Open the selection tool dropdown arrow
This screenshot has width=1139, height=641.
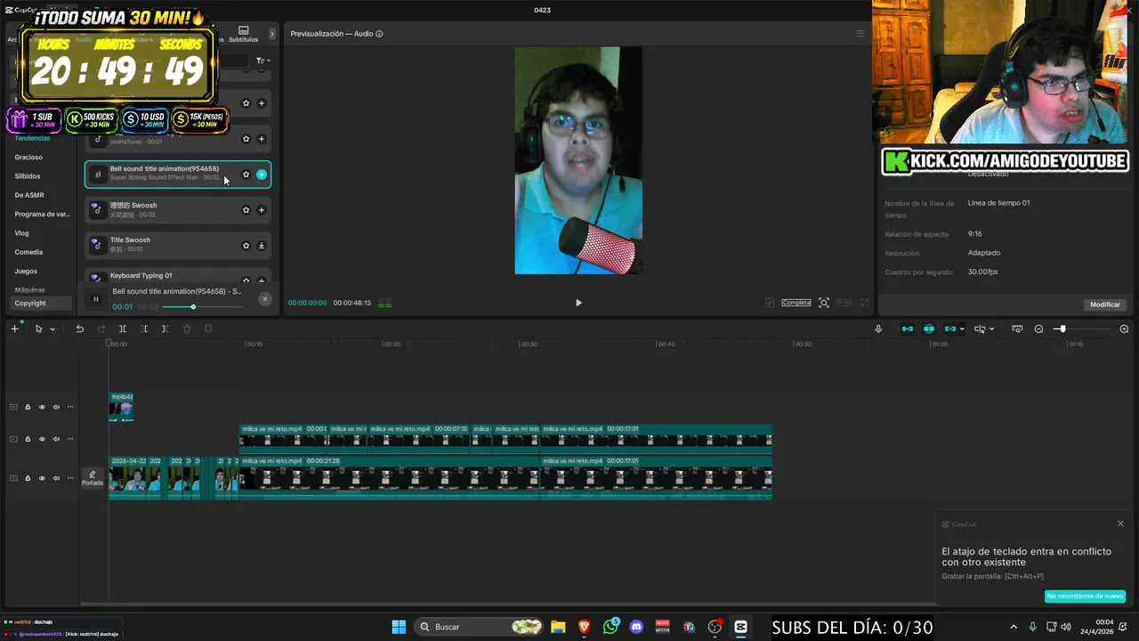click(53, 329)
